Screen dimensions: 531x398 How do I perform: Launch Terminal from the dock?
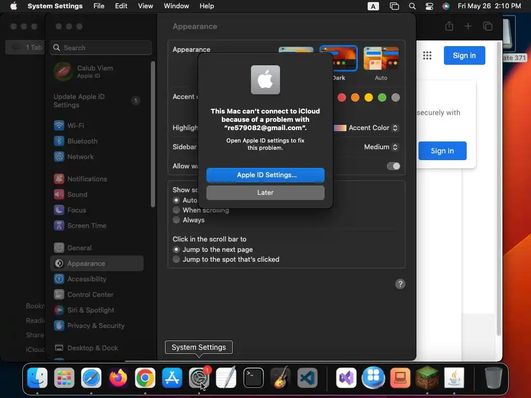coord(253,378)
